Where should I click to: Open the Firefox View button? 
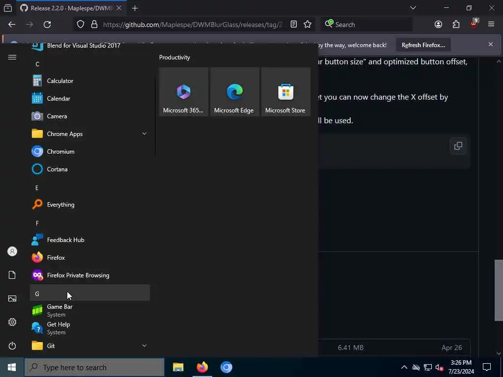8,8
